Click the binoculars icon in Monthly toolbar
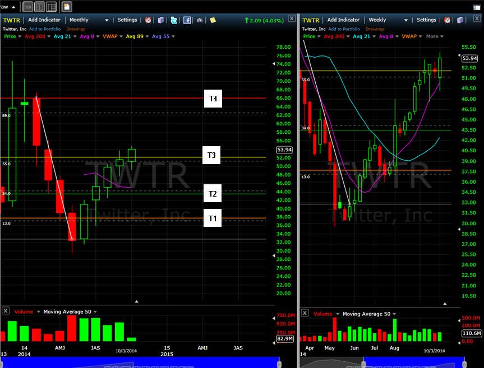Viewport: 484px width, 368px height. [x=200, y=20]
